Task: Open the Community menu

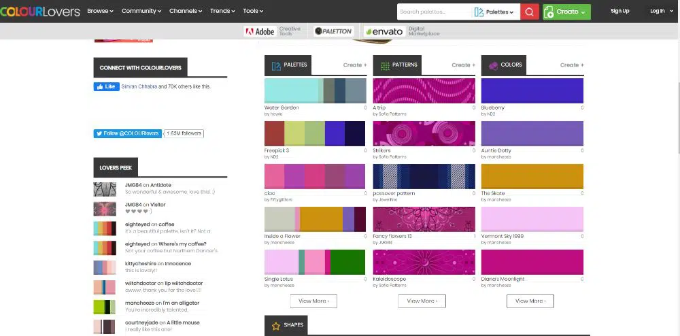Action: (141, 11)
